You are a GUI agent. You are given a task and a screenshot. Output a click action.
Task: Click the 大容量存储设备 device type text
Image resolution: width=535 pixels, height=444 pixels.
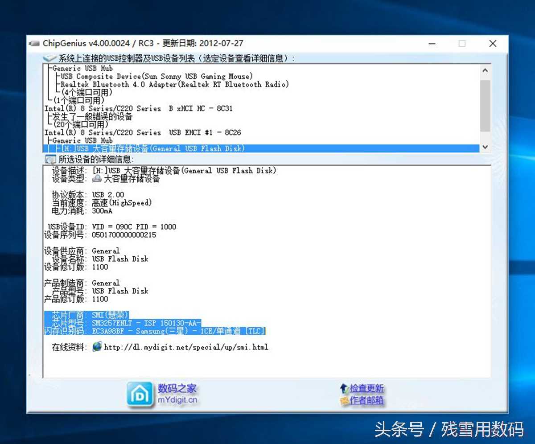tap(132, 179)
